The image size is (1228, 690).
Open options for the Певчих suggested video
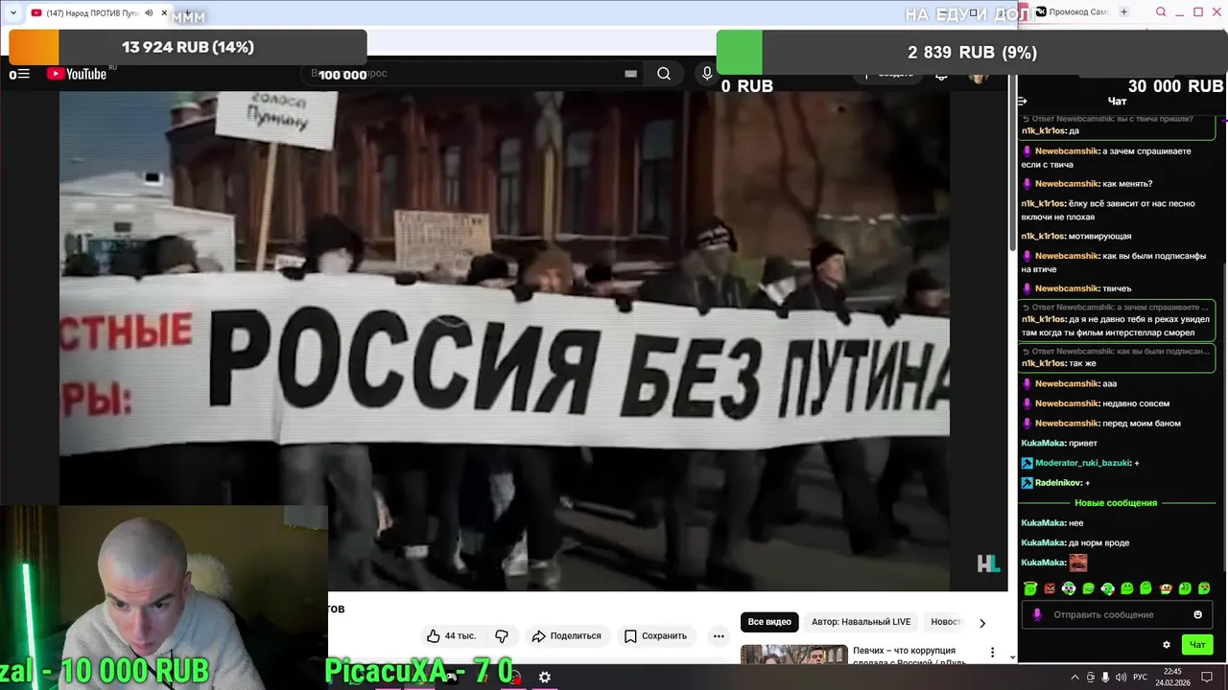(x=992, y=653)
